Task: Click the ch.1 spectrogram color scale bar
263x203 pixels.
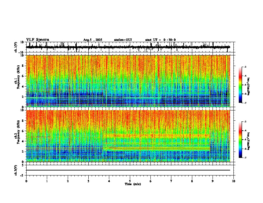Action: pos(240,85)
